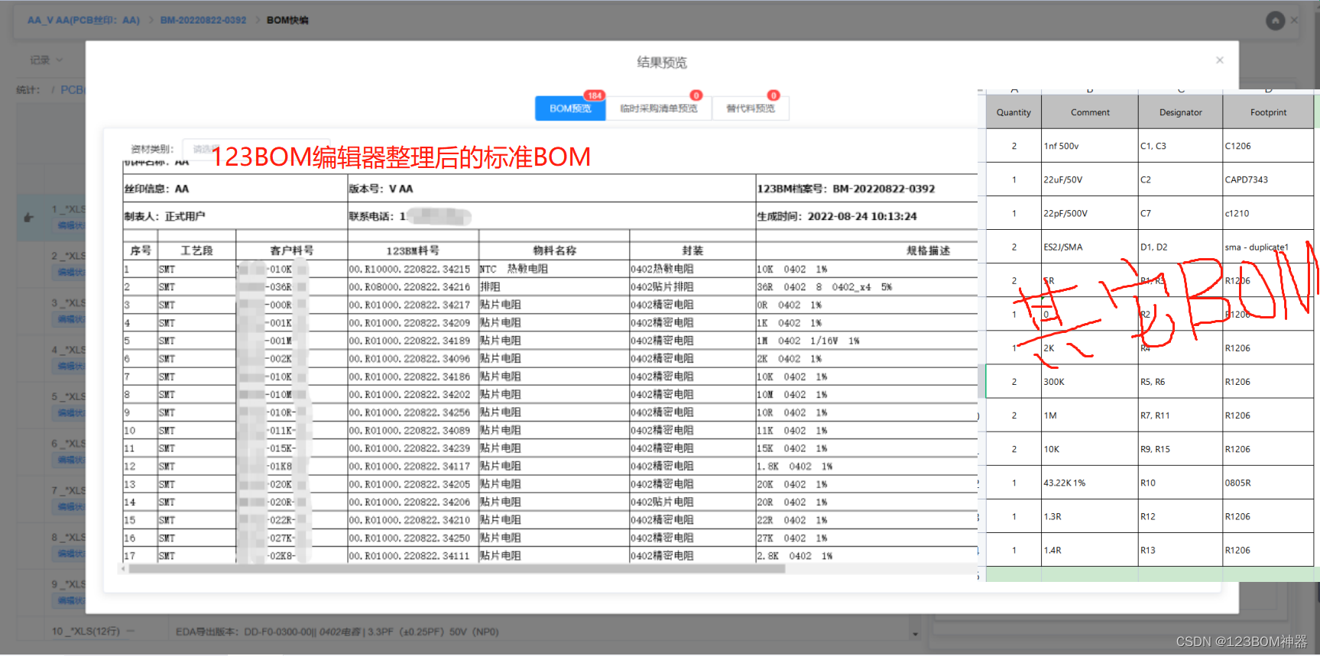Image resolution: width=1320 pixels, height=656 pixels.
Task: Click the 序号 column header
Action: click(140, 250)
